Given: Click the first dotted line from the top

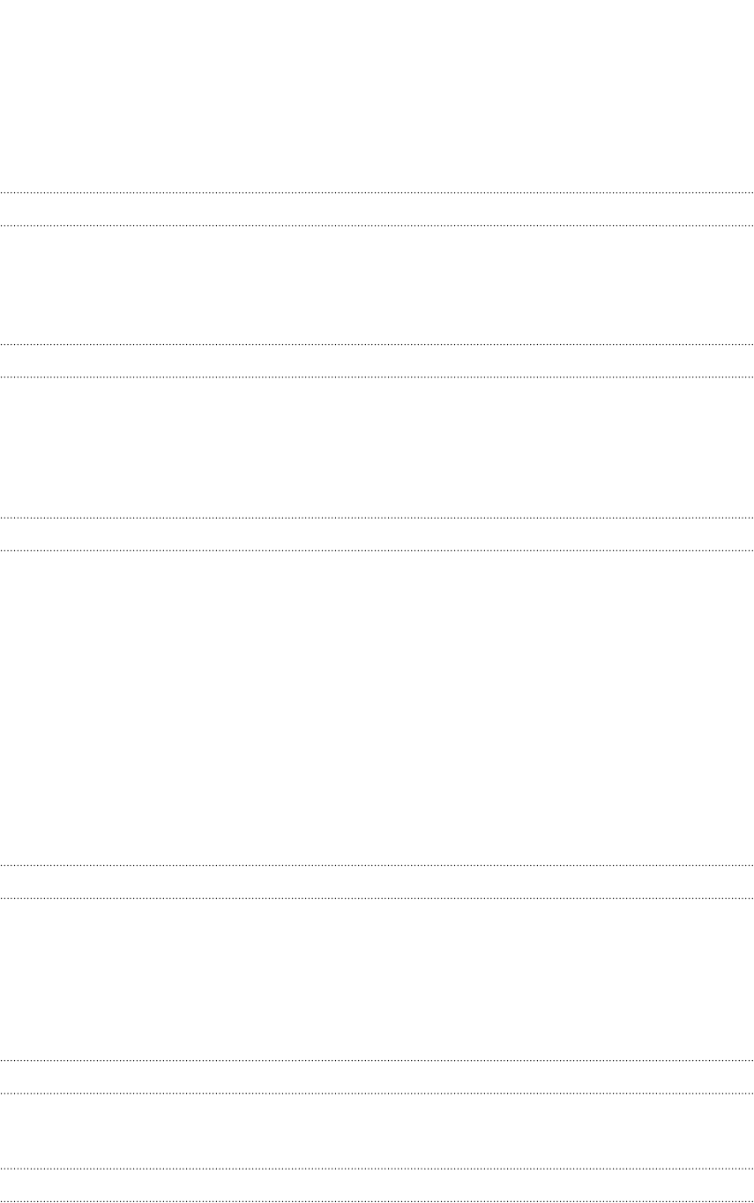Looking at the screenshot, I should [x=377, y=192].
